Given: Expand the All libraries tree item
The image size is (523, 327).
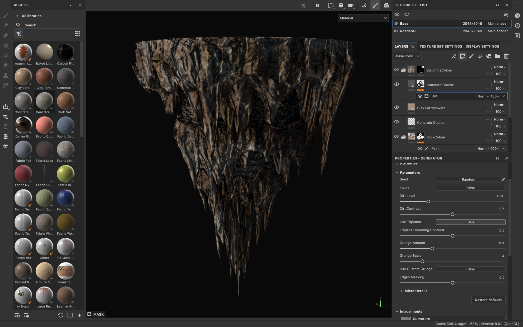Looking at the screenshot, I should click(17, 16).
